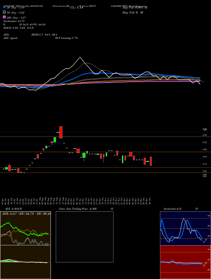The image size is (211, 279).
Task: Click the 'MACD: 5.88, 5.68, -0.3 D' line
Action: tap(19, 28)
